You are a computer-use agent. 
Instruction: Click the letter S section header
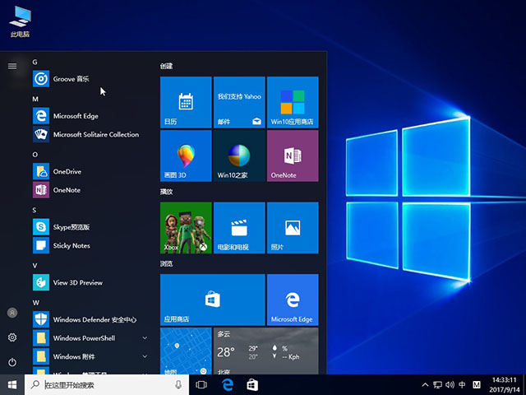coord(35,211)
